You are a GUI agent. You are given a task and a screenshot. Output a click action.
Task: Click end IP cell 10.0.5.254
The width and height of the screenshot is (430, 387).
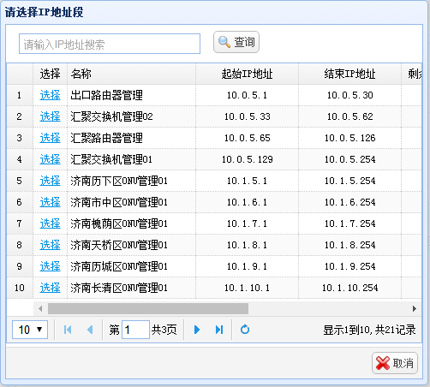349,159
